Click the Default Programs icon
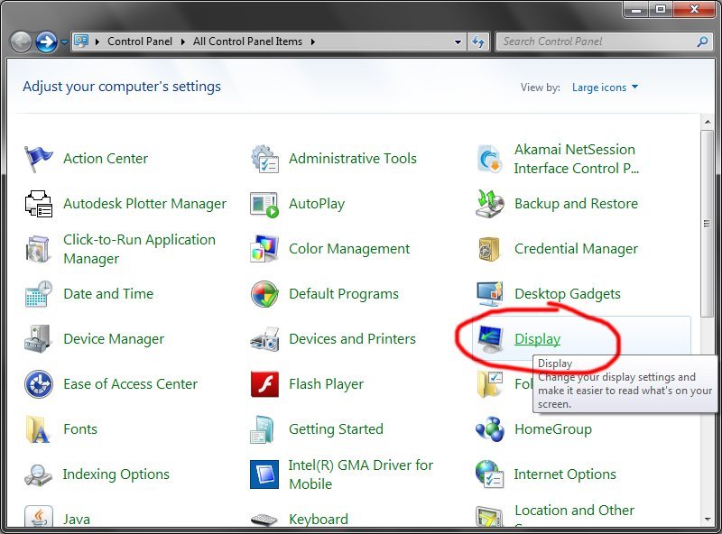Screen dimensions: 722x534 click(264, 294)
